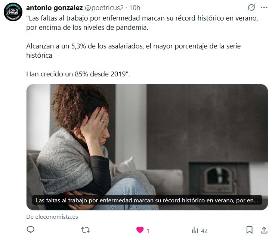Image resolution: width=275 pixels, height=240 pixels.
Task: Click the article headline caption overlay
Action: pyautogui.click(x=147, y=200)
